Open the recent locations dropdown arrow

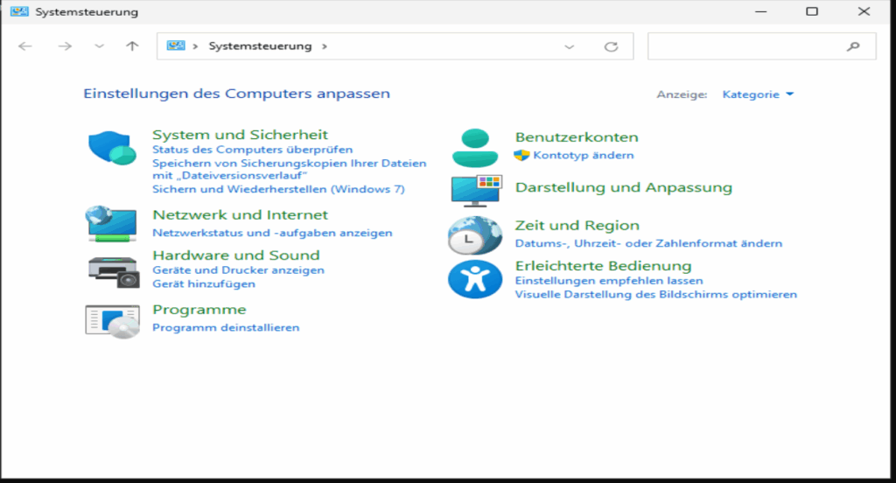tap(99, 46)
